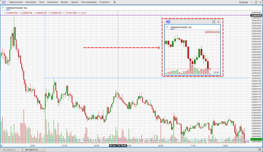This screenshot has width=263, height=152.
Task: Close the floating mini chart window
Action: (218, 22)
